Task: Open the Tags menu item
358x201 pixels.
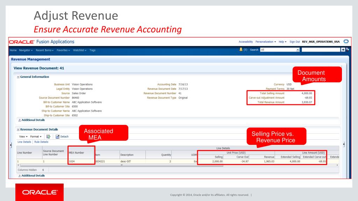Action: coord(92,50)
